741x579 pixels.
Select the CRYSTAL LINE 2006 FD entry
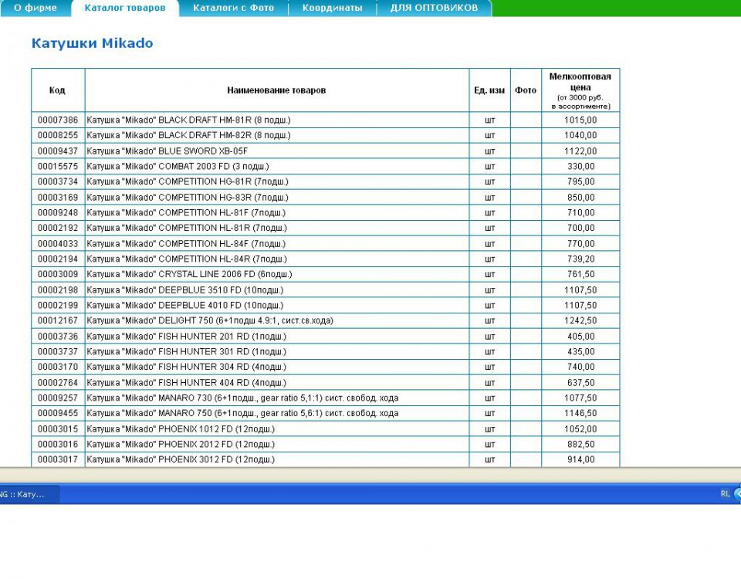point(189,274)
